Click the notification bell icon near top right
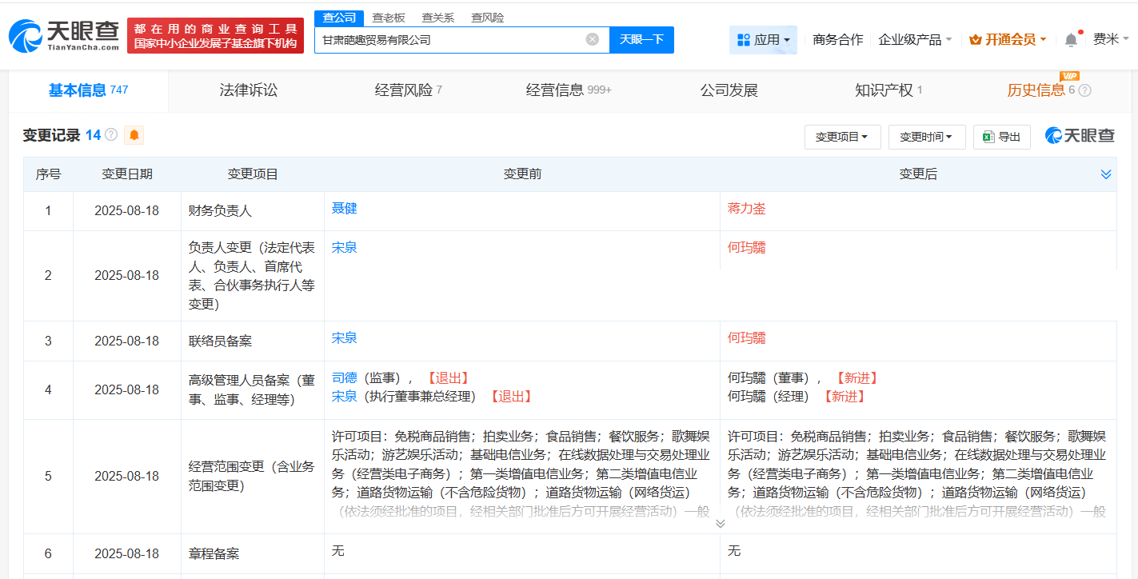The image size is (1138, 579). click(1070, 38)
